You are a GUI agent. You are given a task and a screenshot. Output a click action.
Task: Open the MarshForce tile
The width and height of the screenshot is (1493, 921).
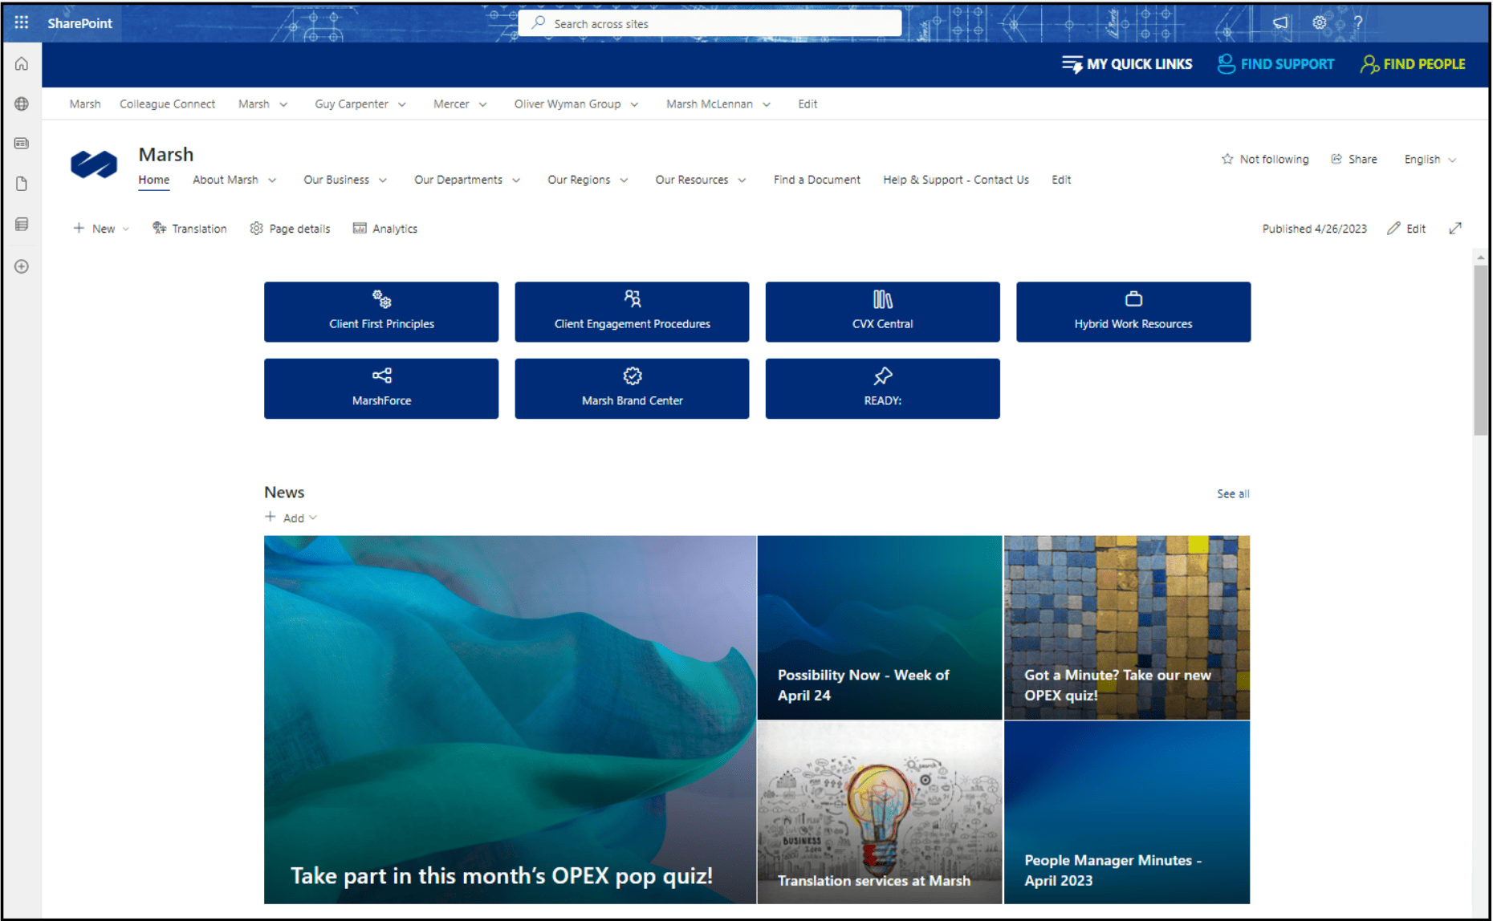(381, 388)
